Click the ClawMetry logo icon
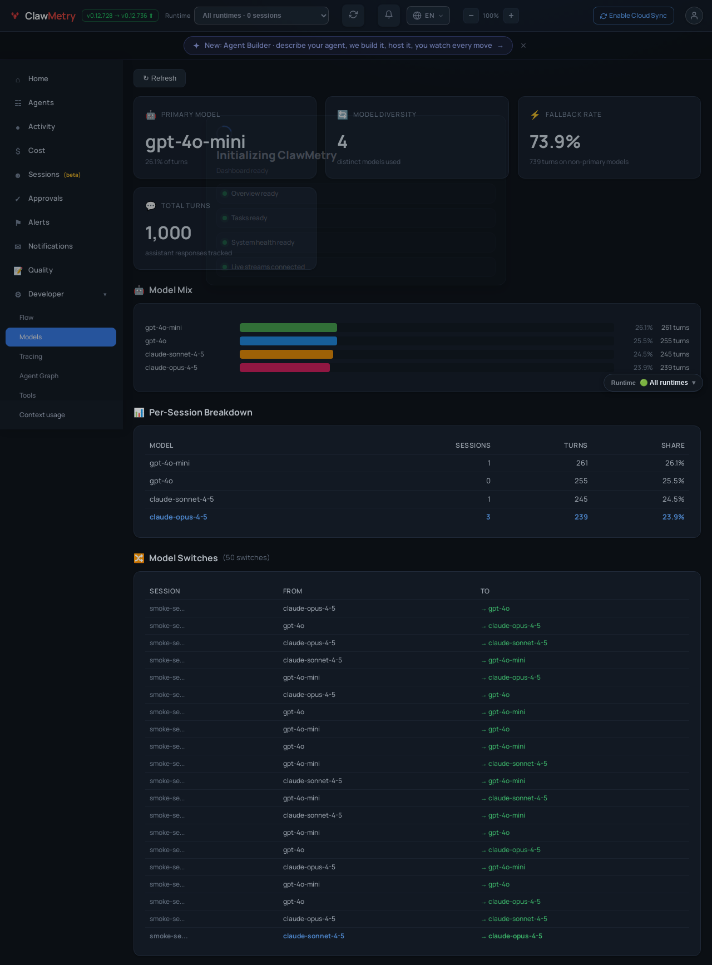Screen dimensions: 712x965 [x=15, y=16]
